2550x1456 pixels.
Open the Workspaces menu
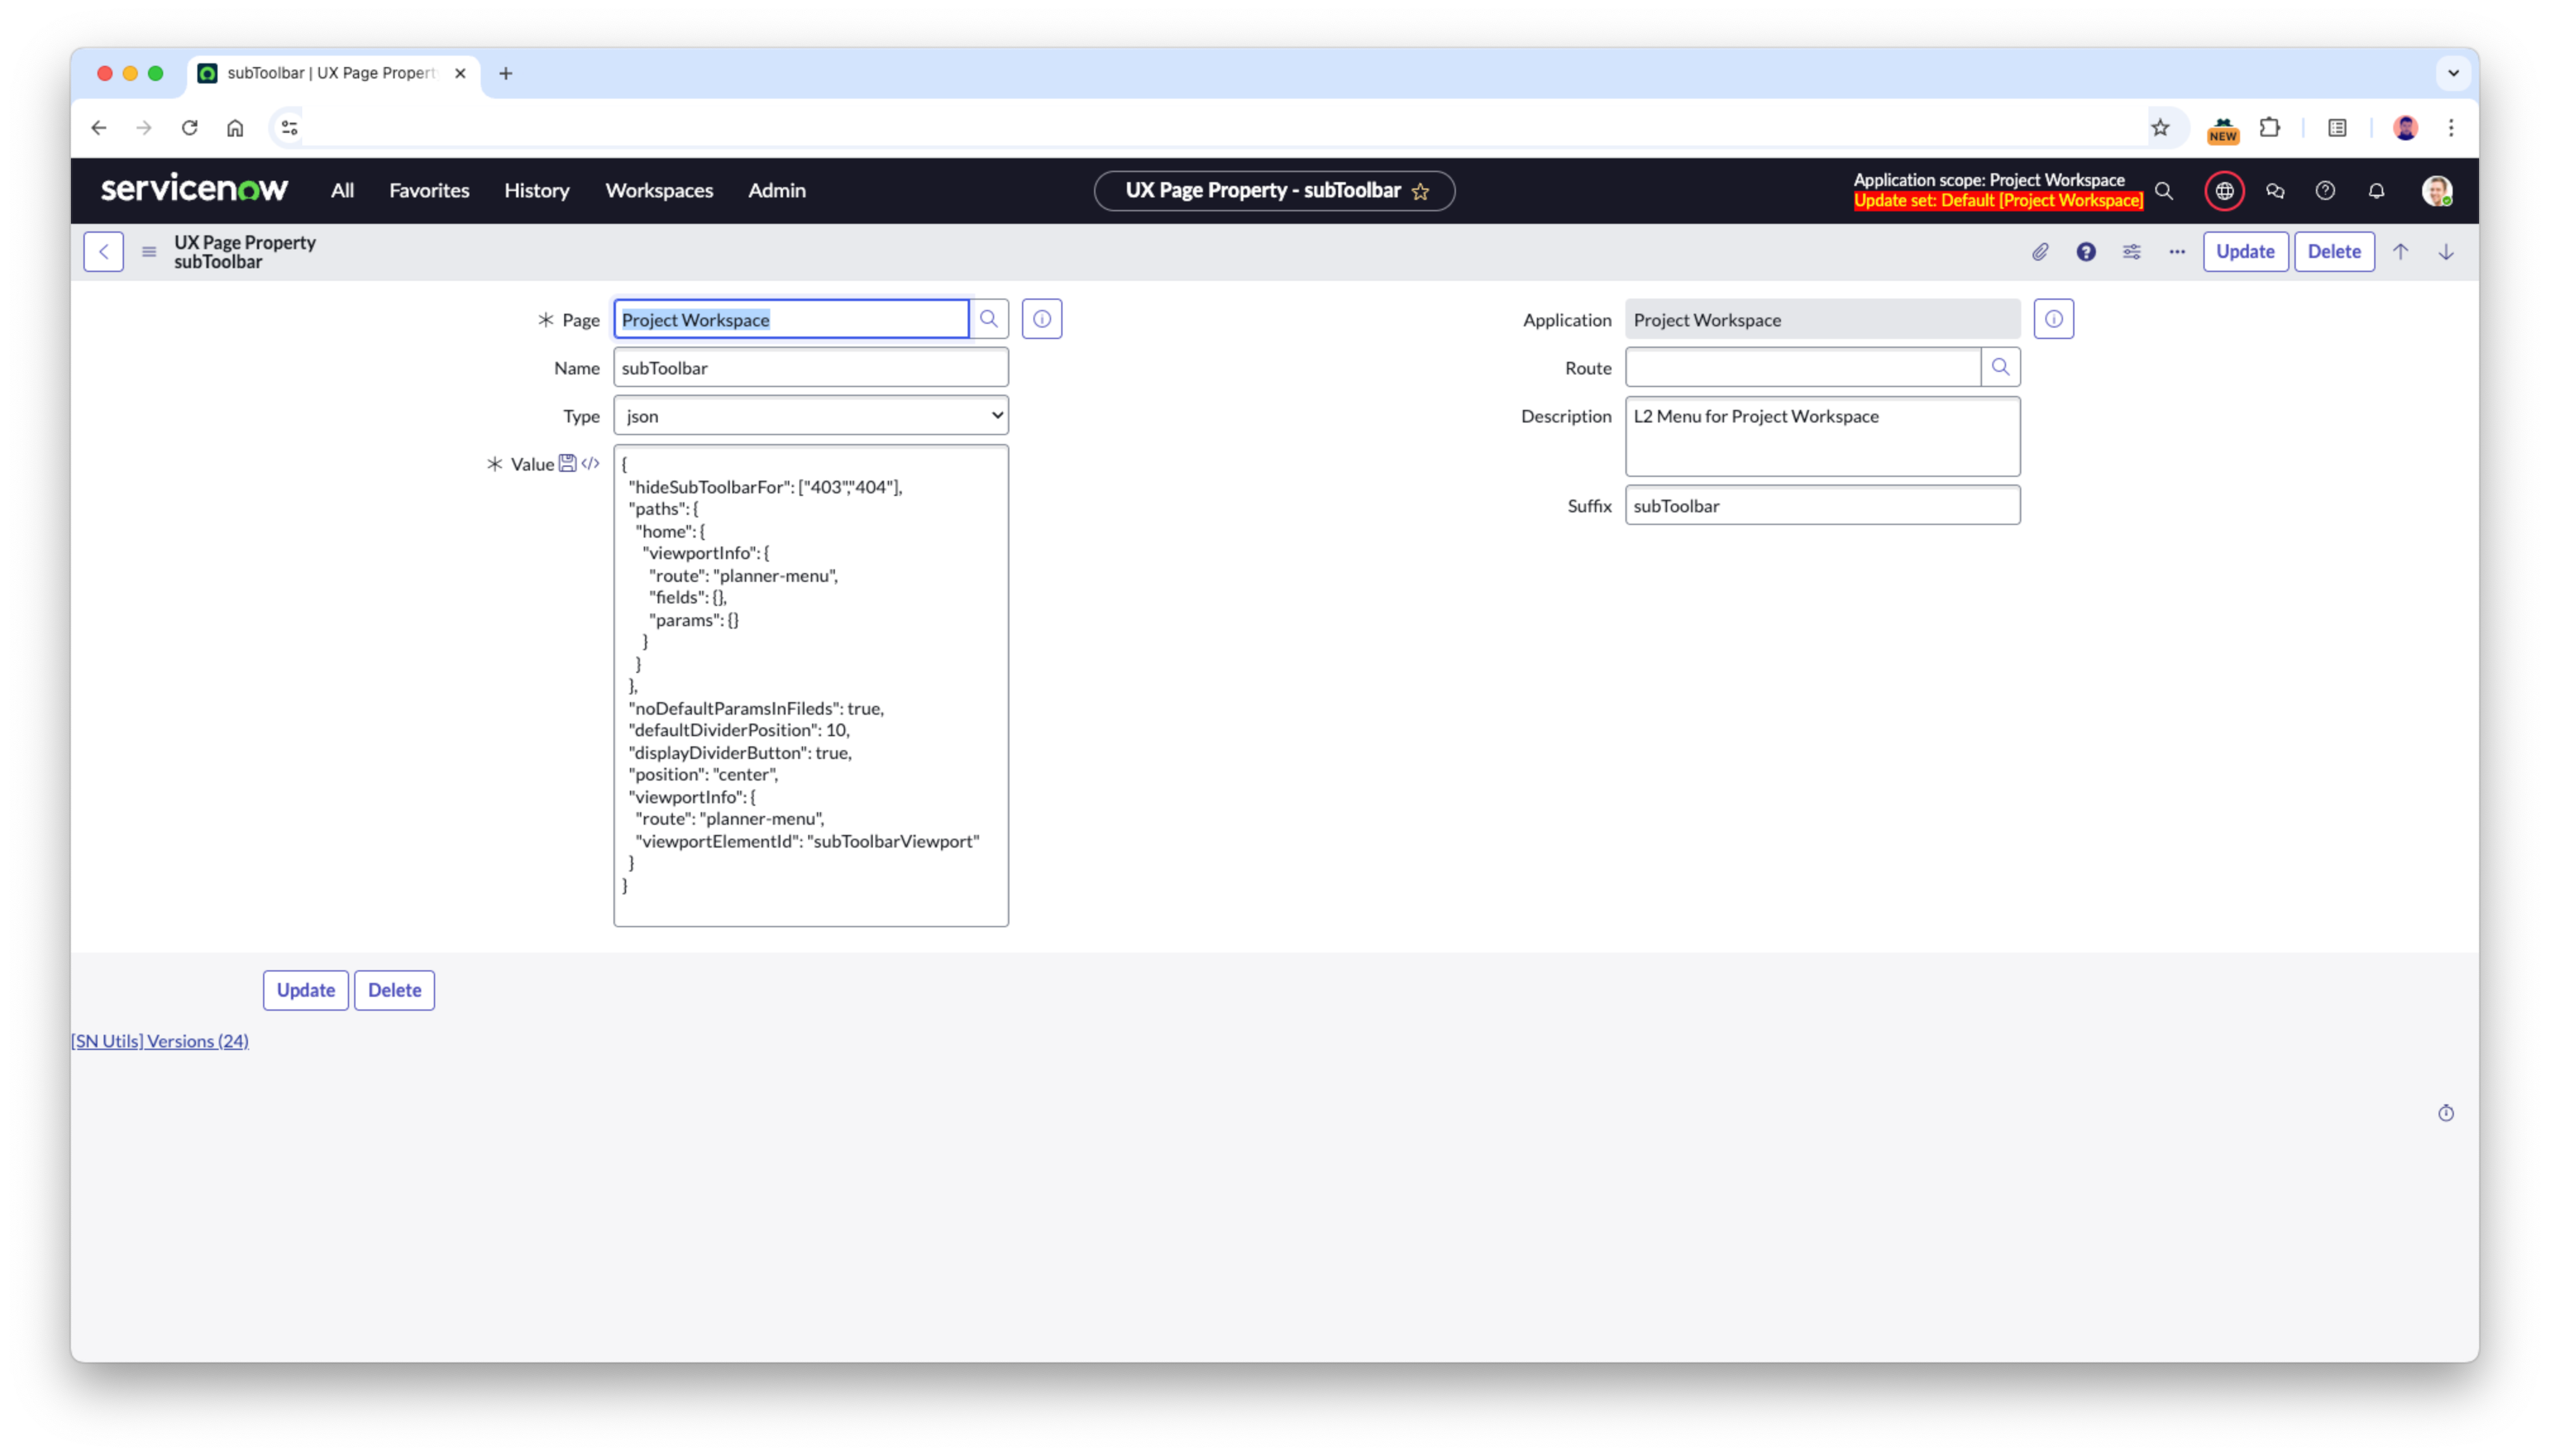pos(659,190)
